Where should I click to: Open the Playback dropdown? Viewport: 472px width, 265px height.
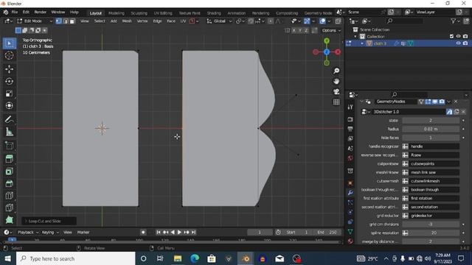coord(28,233)
